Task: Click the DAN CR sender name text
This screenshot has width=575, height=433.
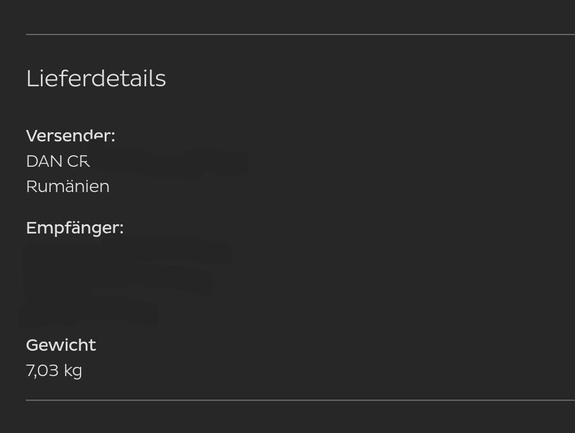Action: point(58,161)
